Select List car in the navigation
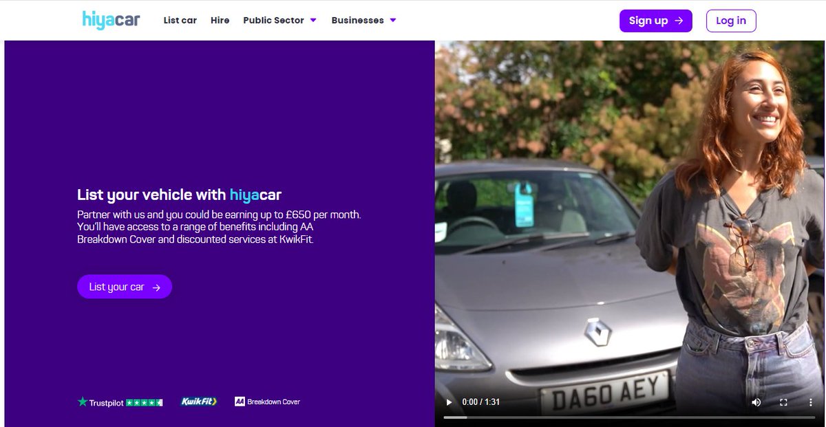 click(180, 21)
